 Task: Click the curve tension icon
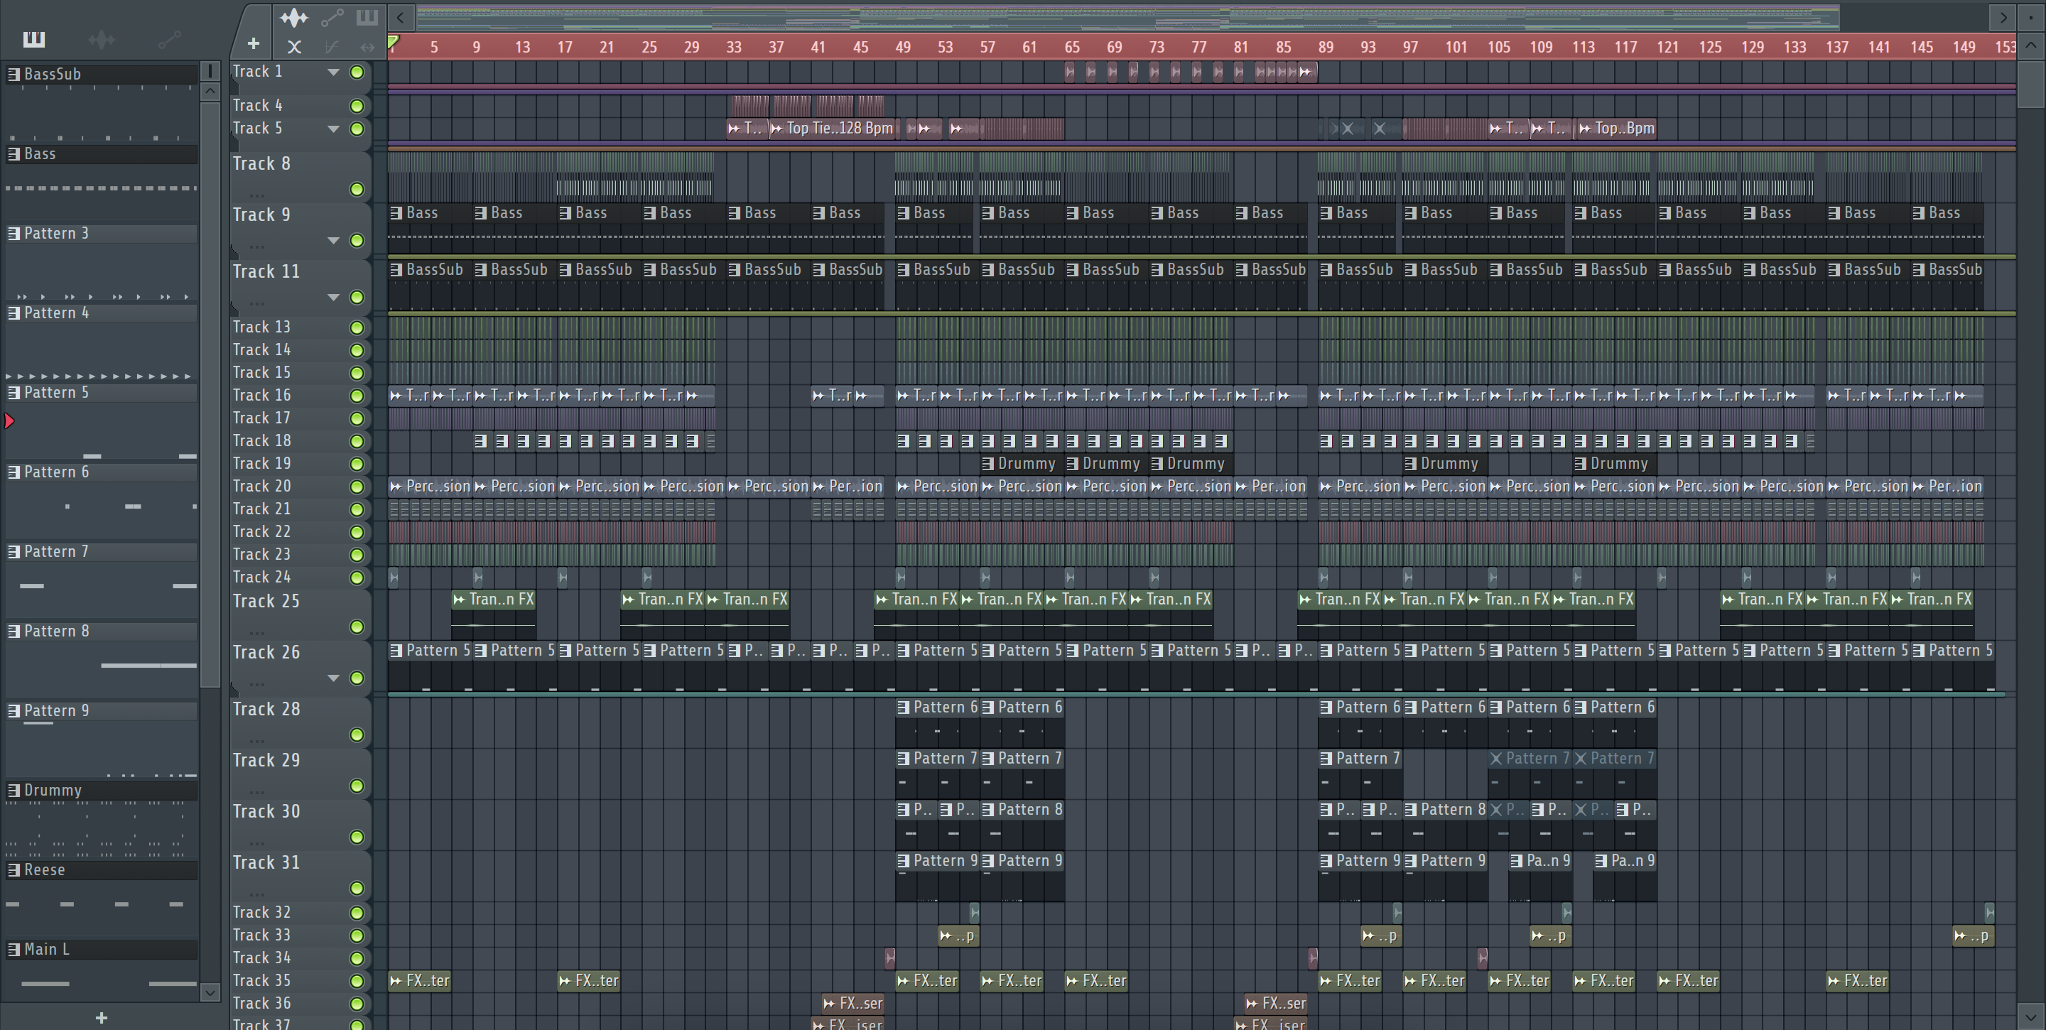[x=331, y=47]
